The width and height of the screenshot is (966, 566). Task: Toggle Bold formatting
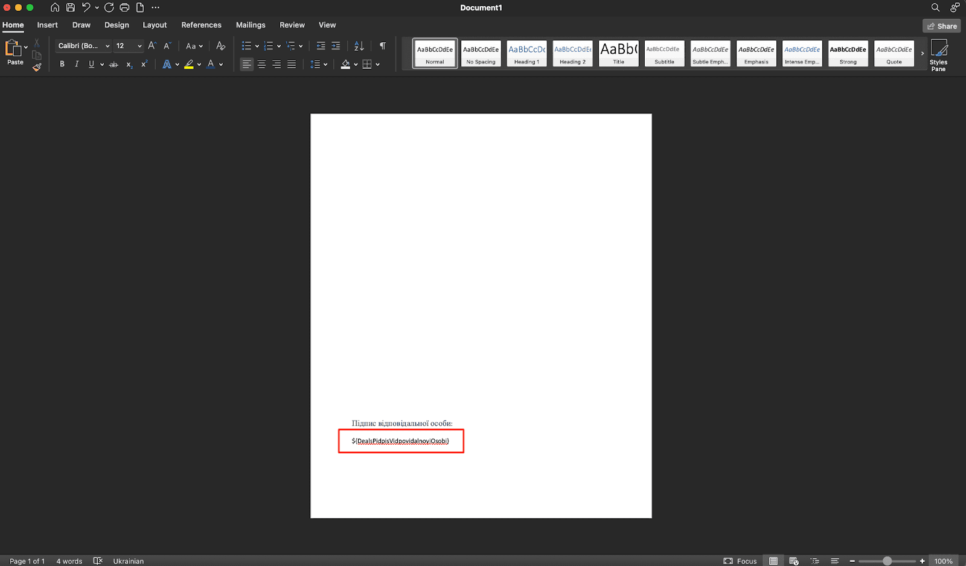tap(62, 65)
